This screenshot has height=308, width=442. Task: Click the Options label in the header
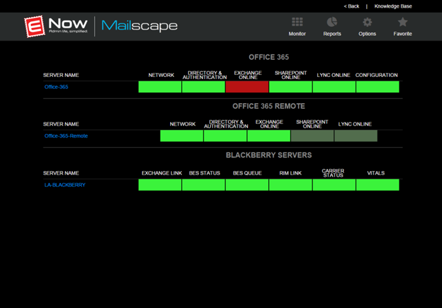click(367, 34)
